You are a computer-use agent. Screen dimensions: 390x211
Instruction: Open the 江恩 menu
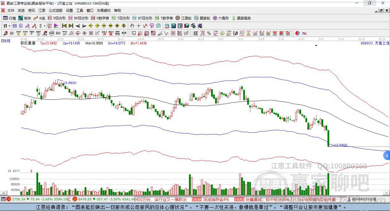pos(42,10)
